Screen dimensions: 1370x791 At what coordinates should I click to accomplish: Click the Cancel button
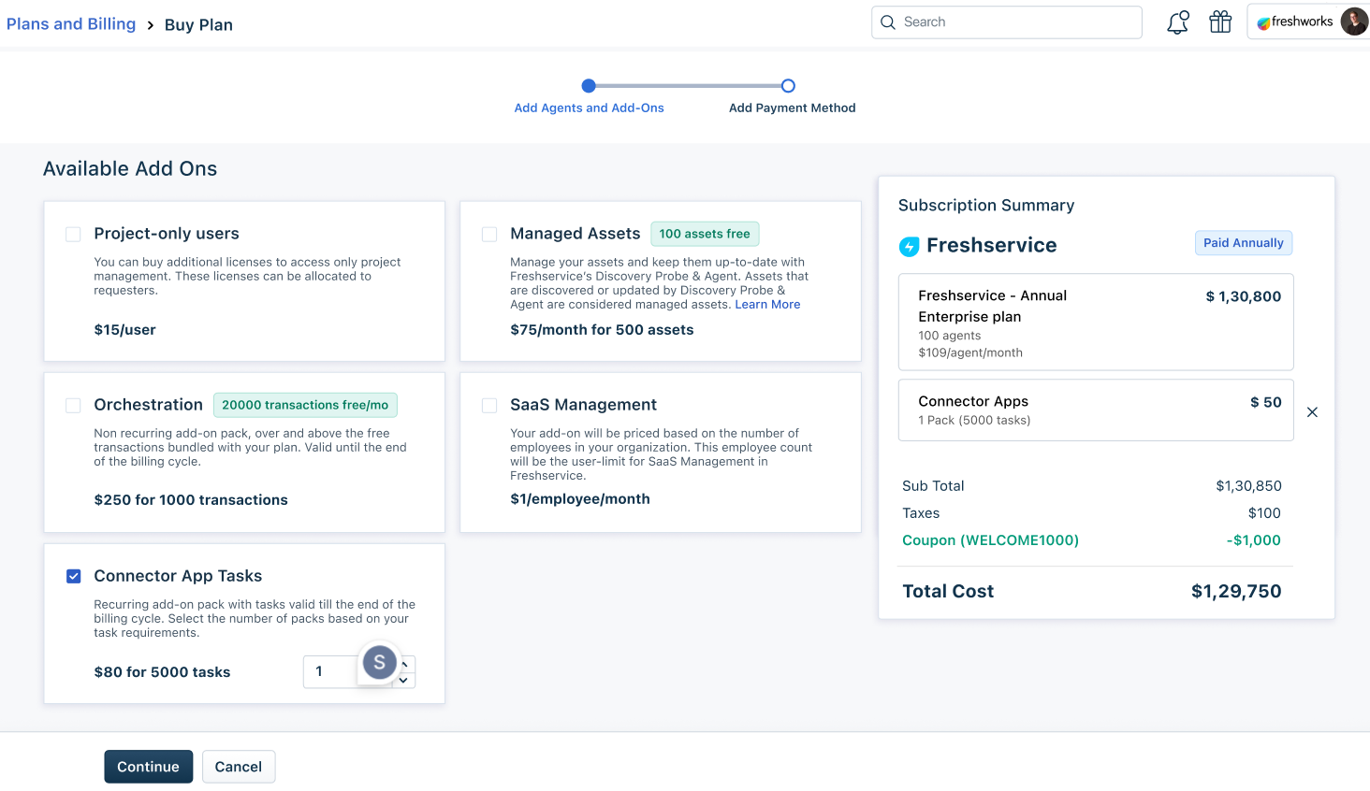(x=239, y=767)
